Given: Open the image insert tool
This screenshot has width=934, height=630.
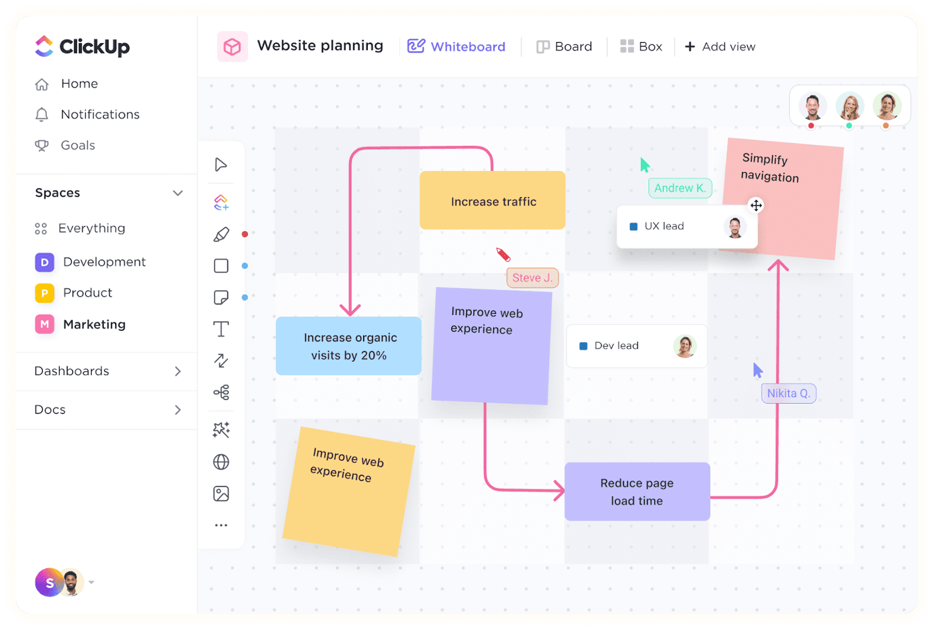Looking at the screenshot, I should (221, 493).
